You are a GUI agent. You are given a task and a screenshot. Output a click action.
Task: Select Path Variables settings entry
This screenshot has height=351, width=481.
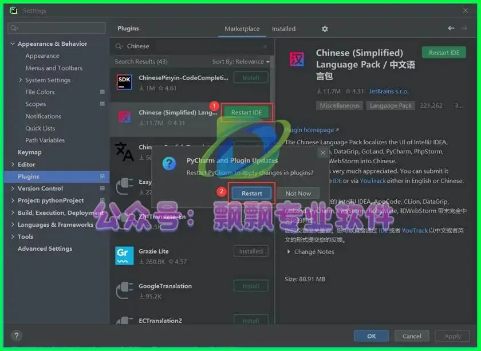coord(45,140)
